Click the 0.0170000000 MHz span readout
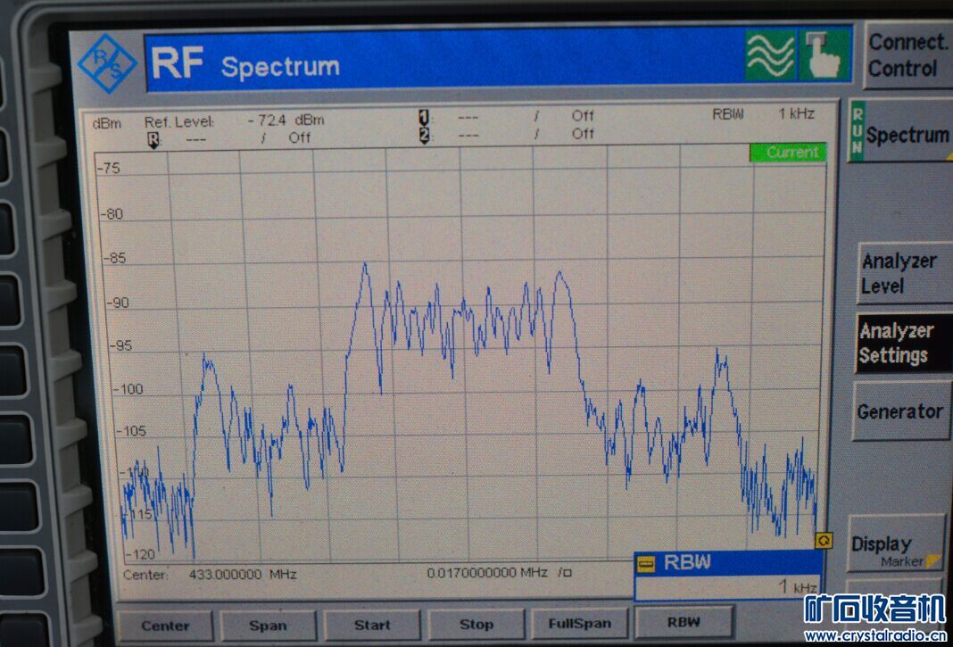This screenshot has width=953, height=647. (x=487, y=573)
